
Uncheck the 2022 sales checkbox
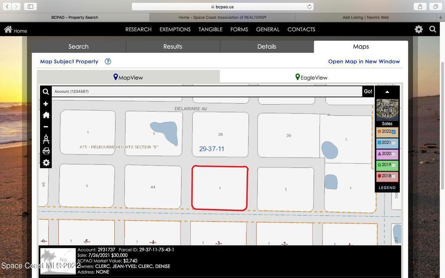tap(394, 132)
